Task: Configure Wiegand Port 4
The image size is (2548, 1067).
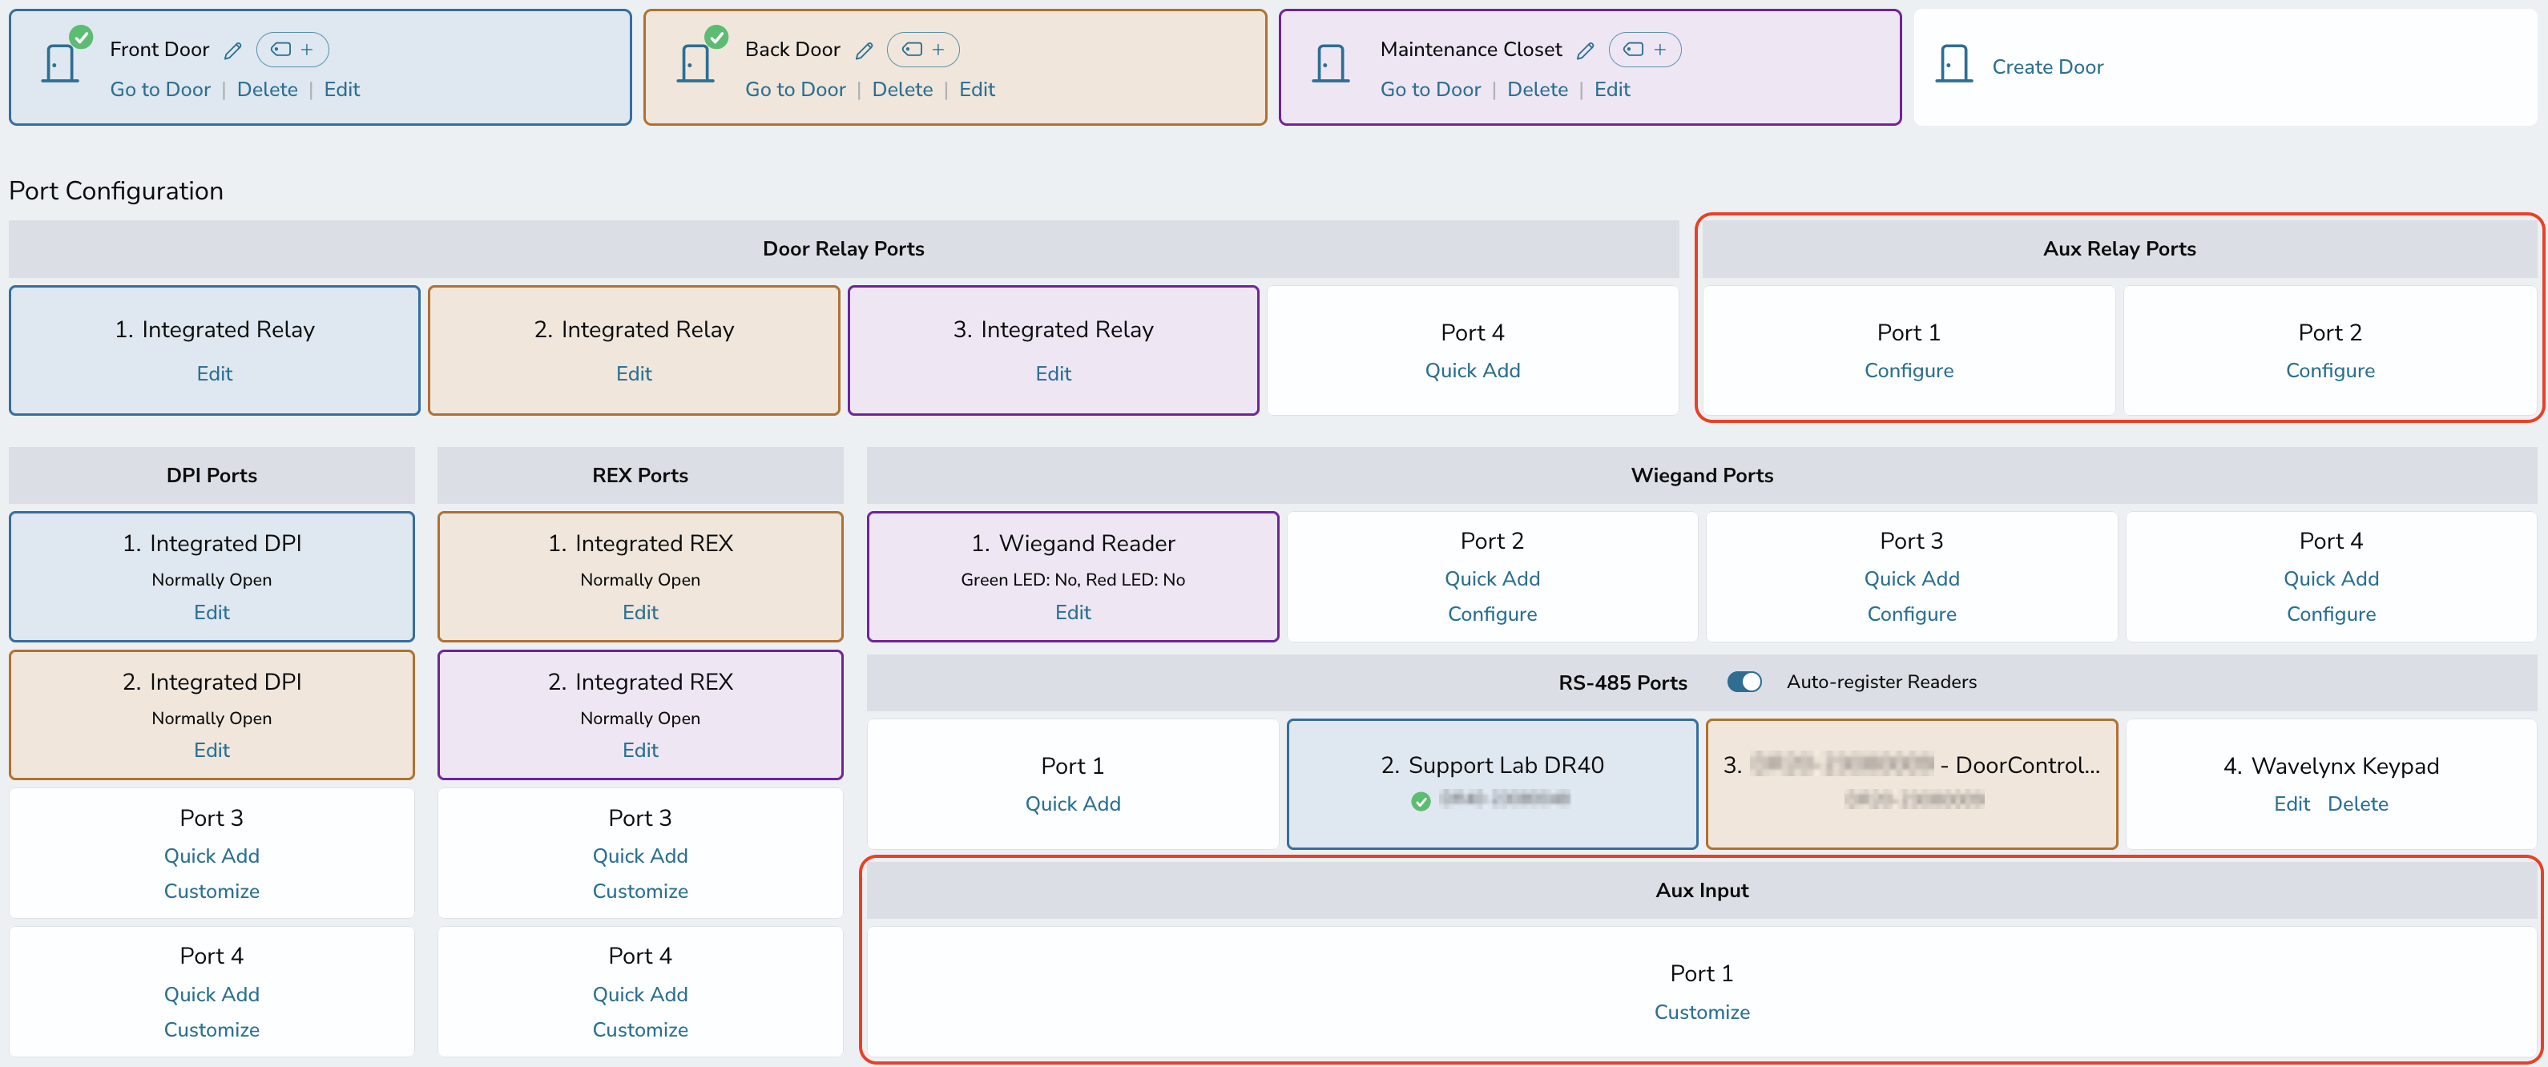Action: click(2330, 614)
